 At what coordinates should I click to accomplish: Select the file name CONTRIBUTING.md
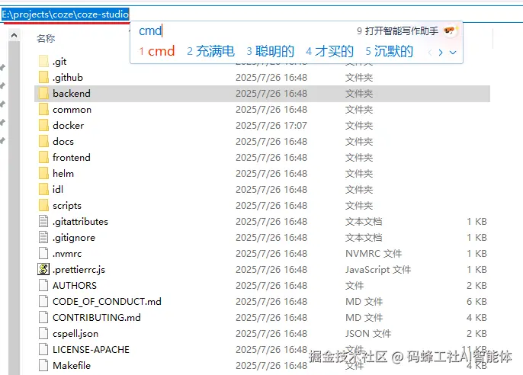pyautogui.click(x=97, y=318)
